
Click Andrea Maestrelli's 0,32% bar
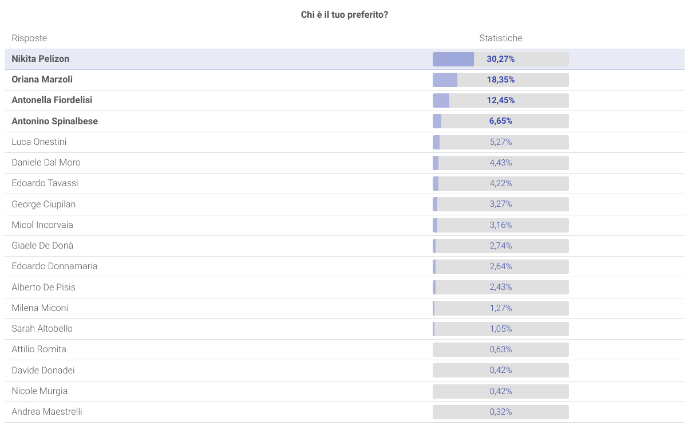(x=501, y=412)
